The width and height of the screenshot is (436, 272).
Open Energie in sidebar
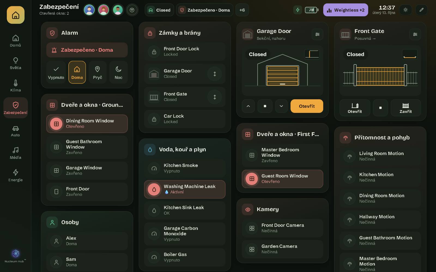(x=16, y=175)
